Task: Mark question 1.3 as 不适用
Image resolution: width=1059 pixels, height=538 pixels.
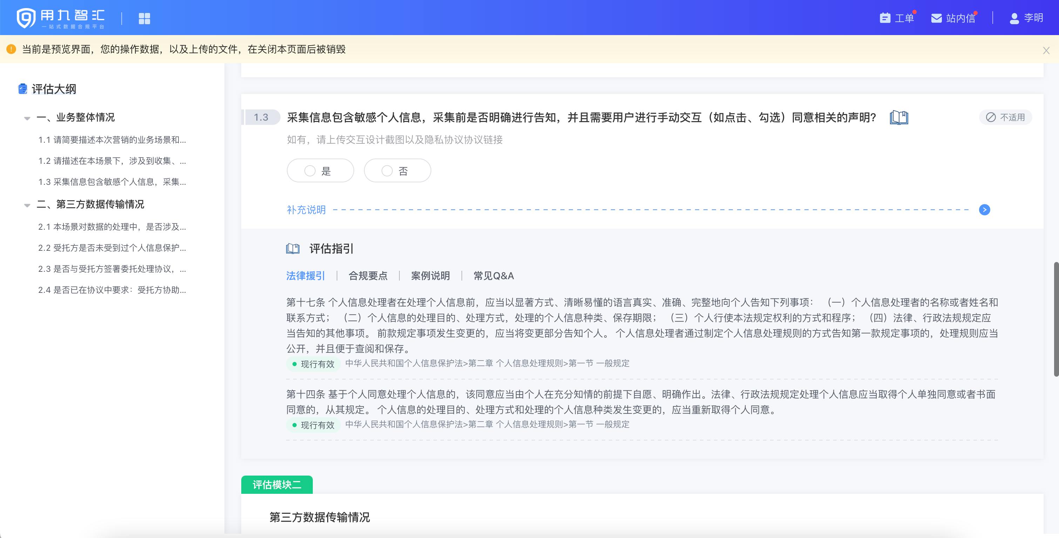Action: click(1005, 117)
